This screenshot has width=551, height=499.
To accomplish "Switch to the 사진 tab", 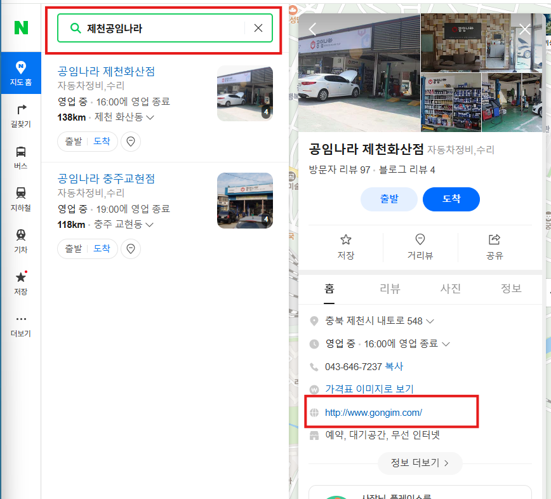I will tap(451, 289).
